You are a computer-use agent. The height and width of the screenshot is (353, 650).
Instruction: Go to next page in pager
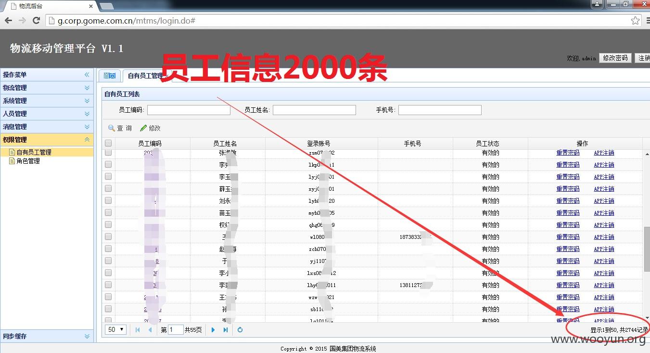(213, 330)
